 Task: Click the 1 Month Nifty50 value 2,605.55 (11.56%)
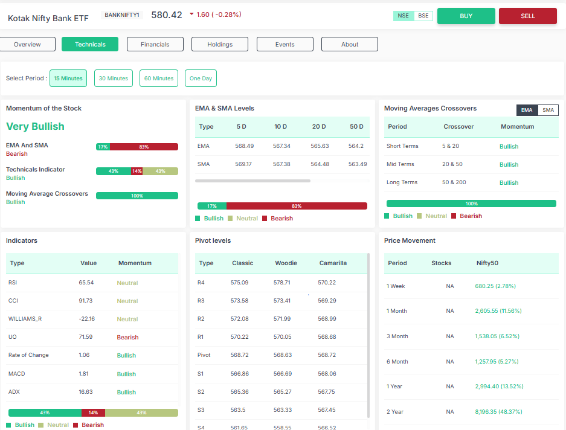coord(498,311)
